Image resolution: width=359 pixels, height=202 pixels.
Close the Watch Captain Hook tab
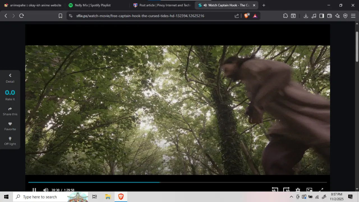pyautogui.click(x=254, y=5)
